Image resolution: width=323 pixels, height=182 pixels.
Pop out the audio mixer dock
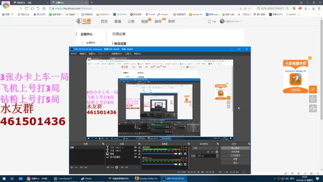pos(189,144)
